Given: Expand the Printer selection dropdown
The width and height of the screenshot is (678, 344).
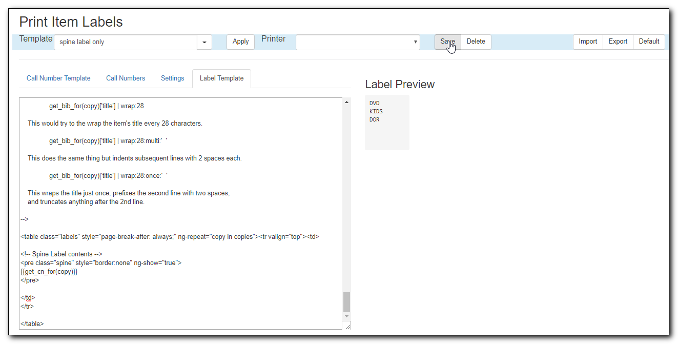Looking at the screenshot, I should tap(358, 42).
